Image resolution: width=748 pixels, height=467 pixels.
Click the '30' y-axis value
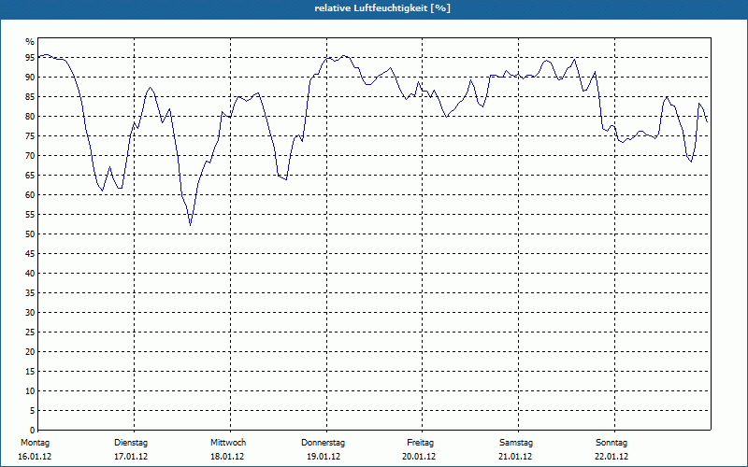(30, 313)
